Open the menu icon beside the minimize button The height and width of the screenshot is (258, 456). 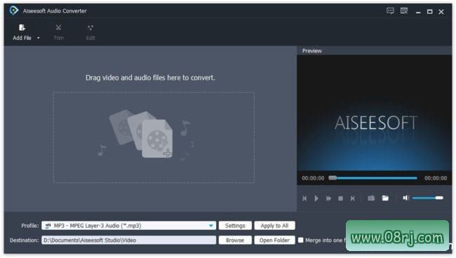tap(404, 11)
